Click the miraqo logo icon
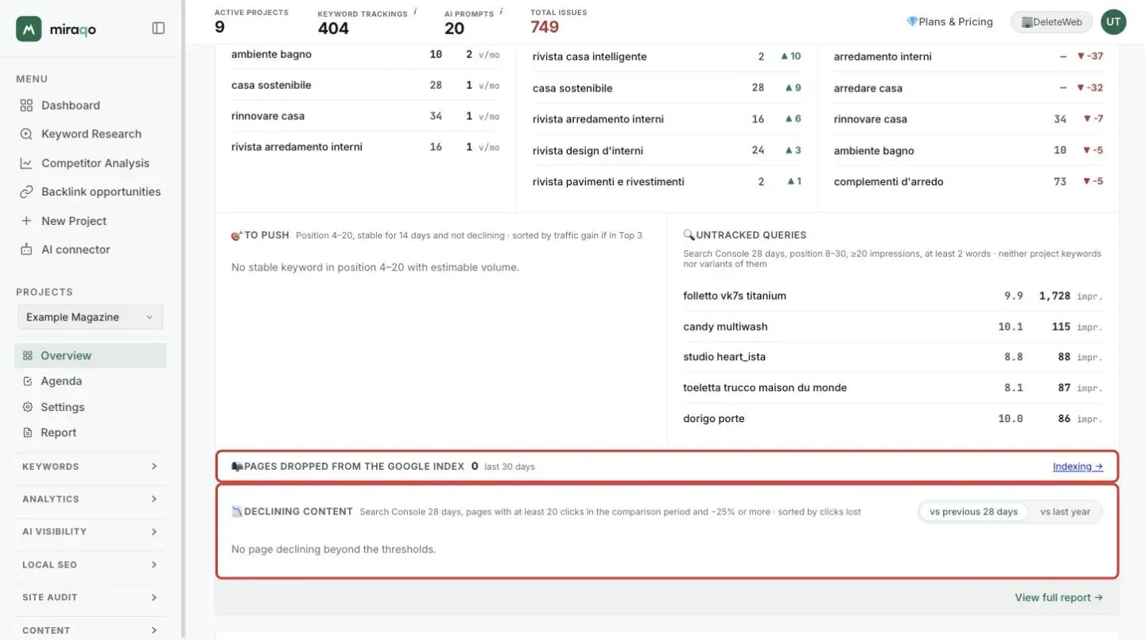This screenshot has height=640, width=1145. (x=29, y=29)
